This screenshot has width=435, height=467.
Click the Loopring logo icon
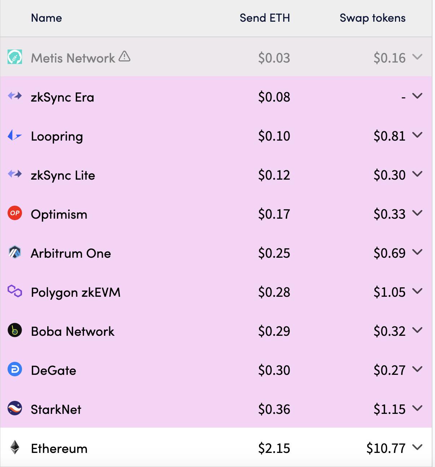tap(15, 136)
